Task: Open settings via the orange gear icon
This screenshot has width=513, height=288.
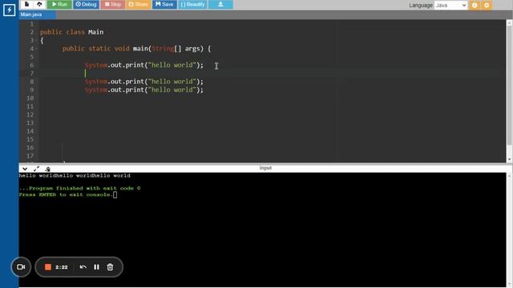Action: [x=487, y=6]
